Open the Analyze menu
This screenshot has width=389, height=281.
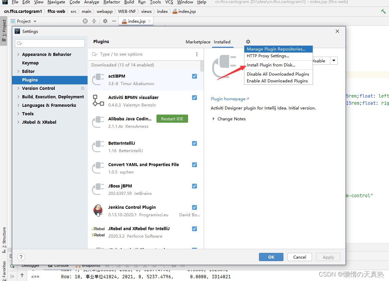pyautogui.click(x=92, y=2)
